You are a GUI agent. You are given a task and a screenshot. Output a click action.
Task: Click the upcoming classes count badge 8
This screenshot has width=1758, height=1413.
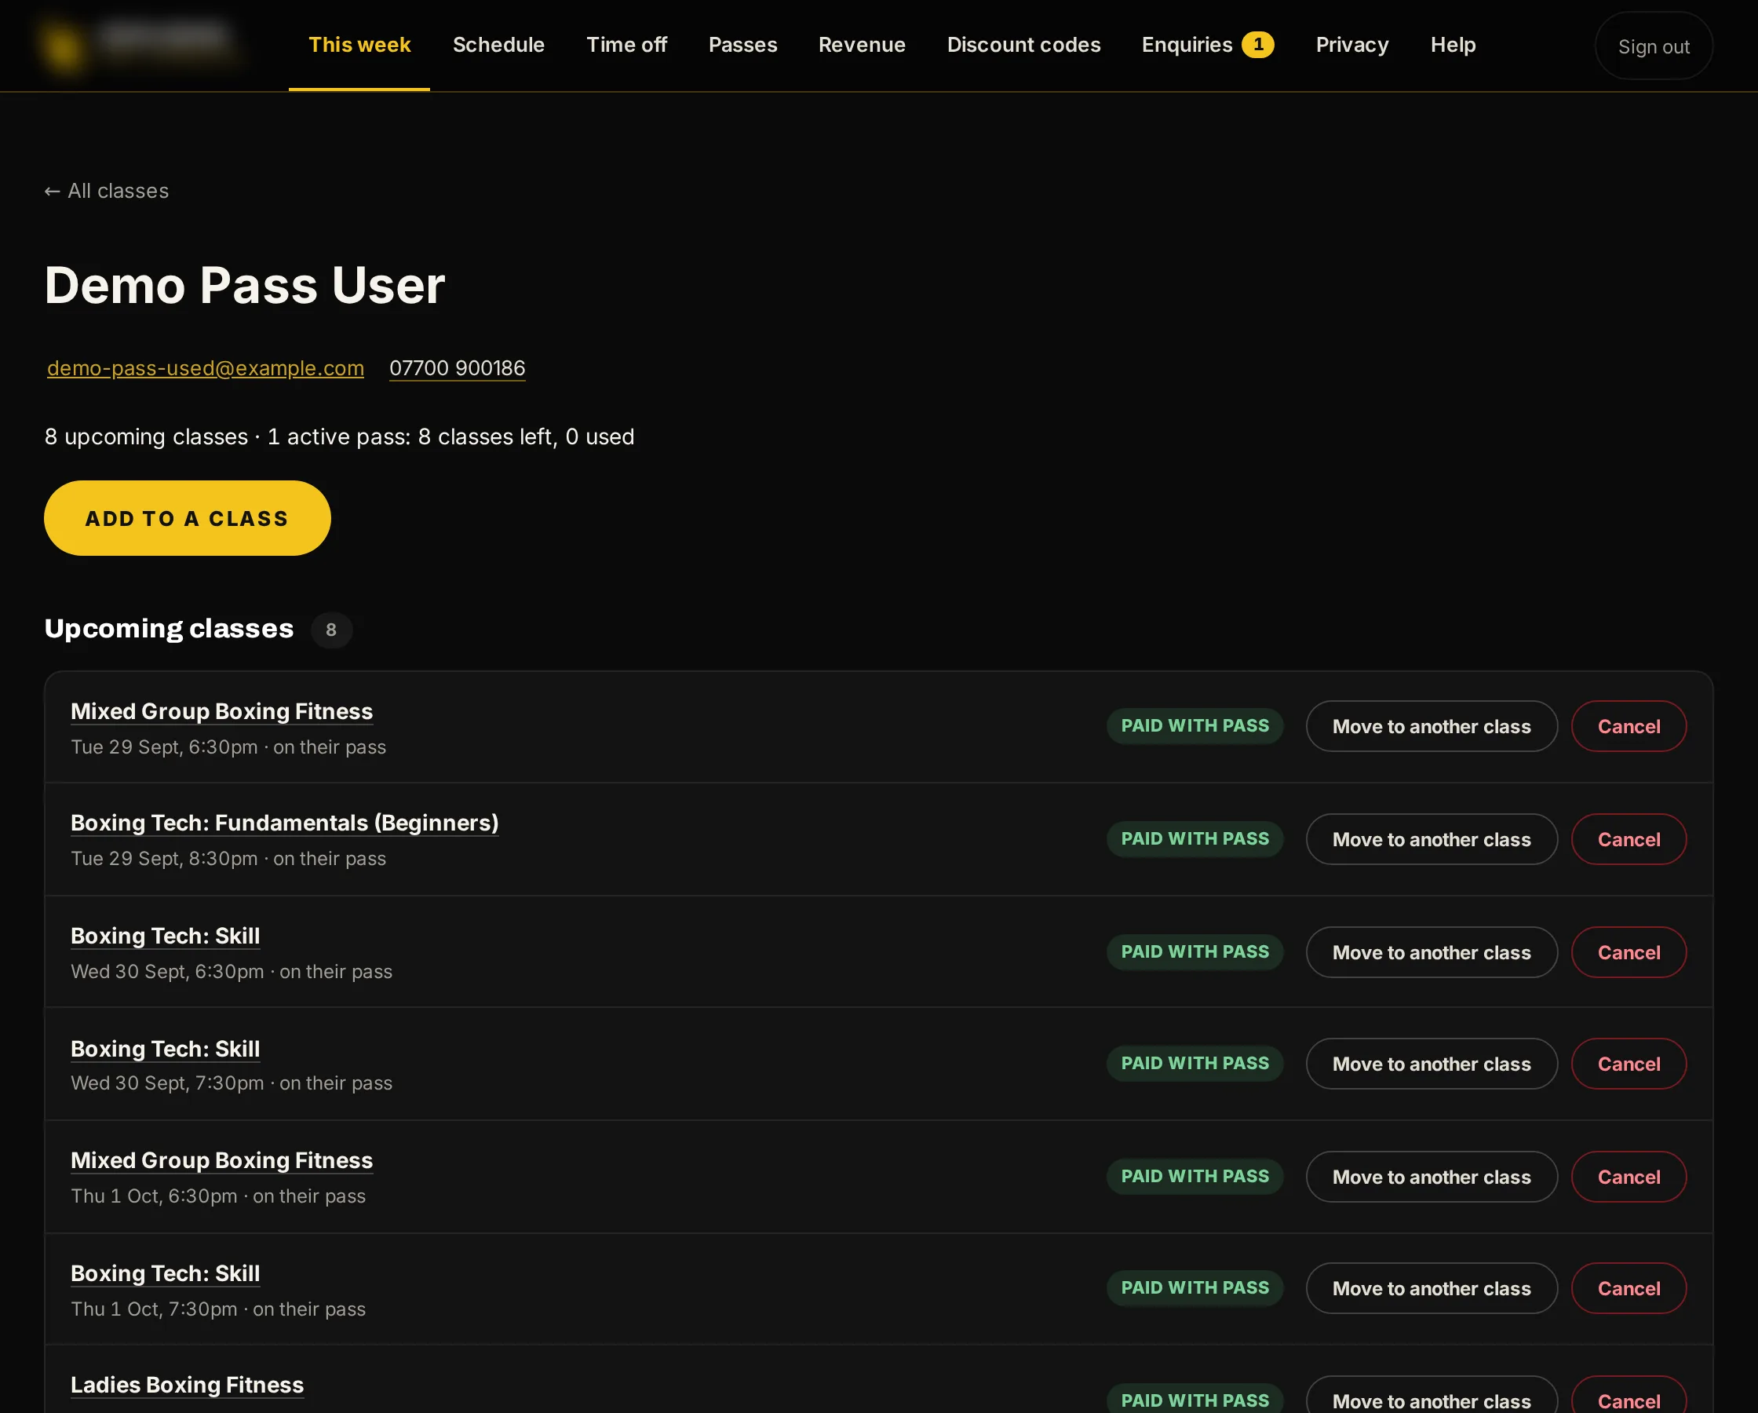click(331, 630)
